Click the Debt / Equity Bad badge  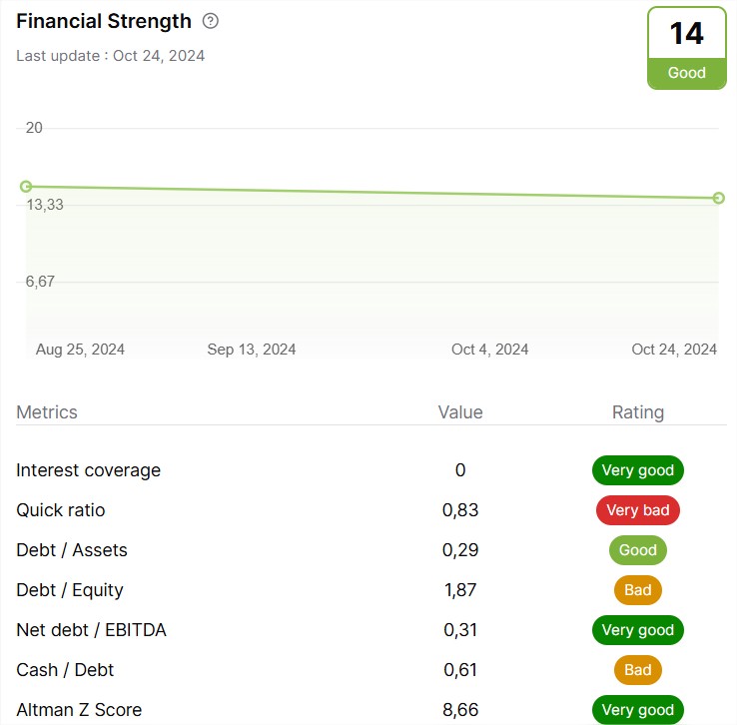click(638, 589)
